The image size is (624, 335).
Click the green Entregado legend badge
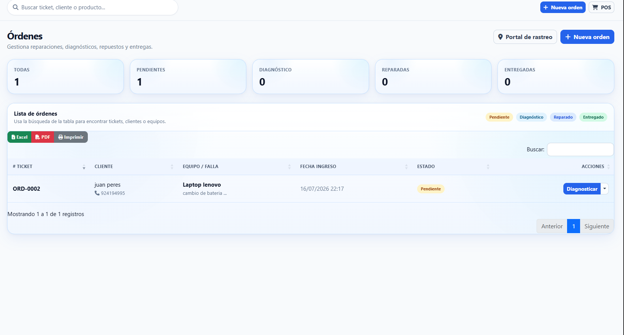593,117
